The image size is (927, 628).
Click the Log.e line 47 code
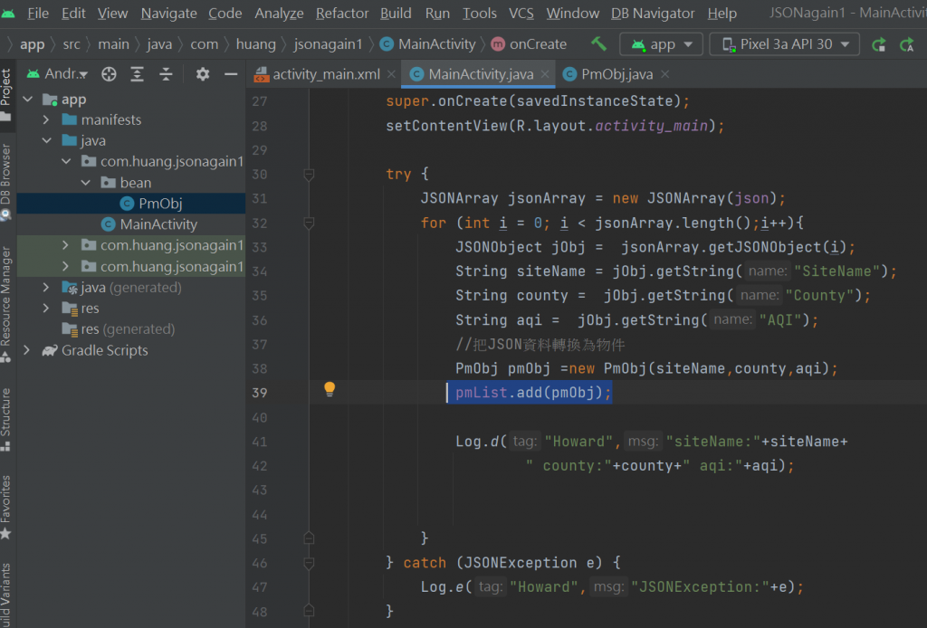click(x=612, y=586)
